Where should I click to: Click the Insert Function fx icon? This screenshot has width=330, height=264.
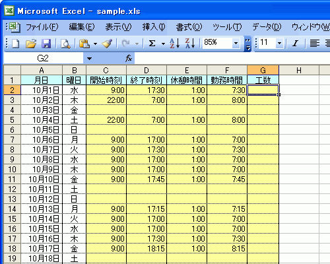(x=129, y=58)
